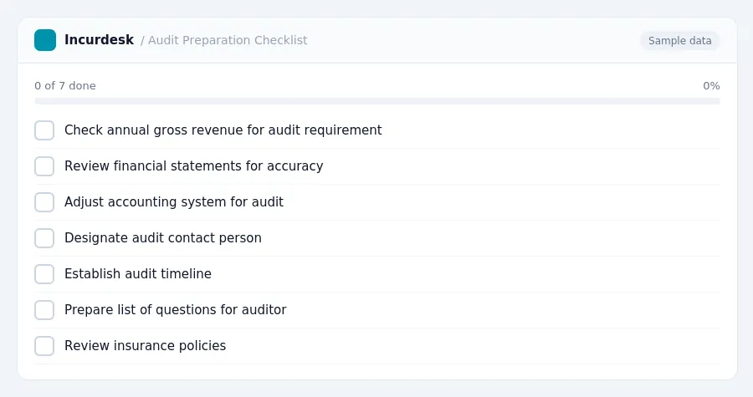The image size is (753, 397).
Task: Click the label 'Adjust accounting system for audit'
Action: 174,202
